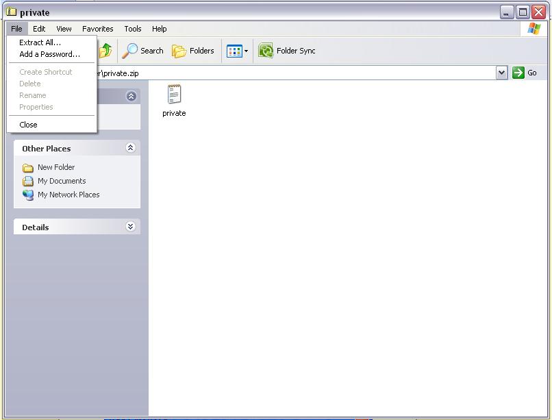This screenshot has width=552, height=420.
Task: Open the Tools menu
Action: click(133, 29)
